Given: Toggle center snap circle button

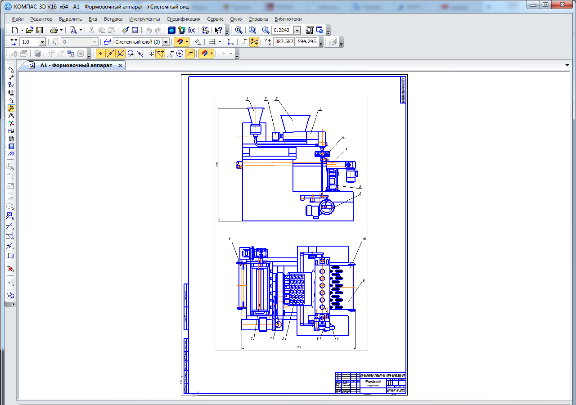Looking at the screenshot, I should [180, 54].
